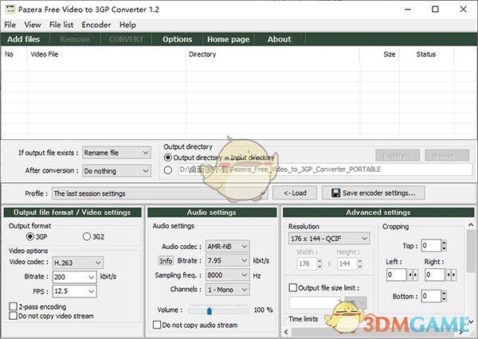This screenshot has height=339, width=478.
Task: Click Advanced settings scroll left arrow
Action: (x=286, y=332)
